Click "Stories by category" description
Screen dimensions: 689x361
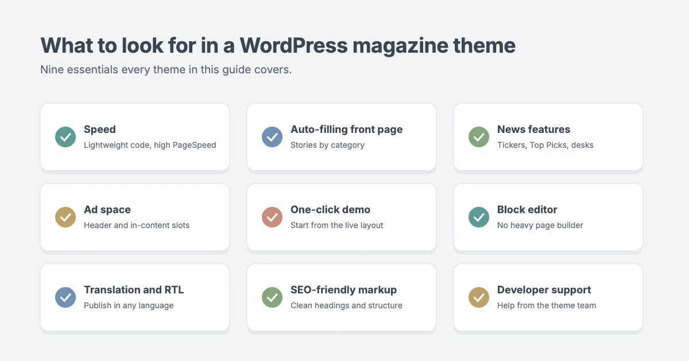pos(327,145)
